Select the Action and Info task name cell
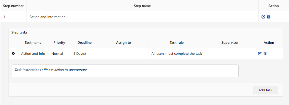Screen dimensions: 289x105 click(33, 53)
